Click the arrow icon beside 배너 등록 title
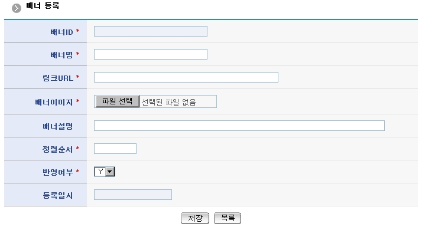Viewport: 422px width, 230px height. tap(17, 8)
